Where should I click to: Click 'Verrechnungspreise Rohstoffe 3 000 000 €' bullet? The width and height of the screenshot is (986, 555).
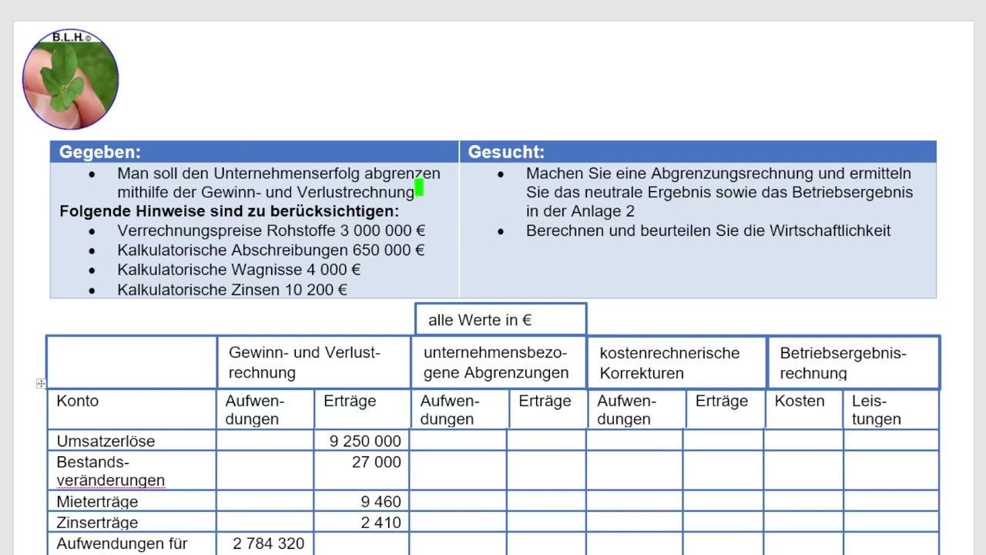click(x=271, y=230)
